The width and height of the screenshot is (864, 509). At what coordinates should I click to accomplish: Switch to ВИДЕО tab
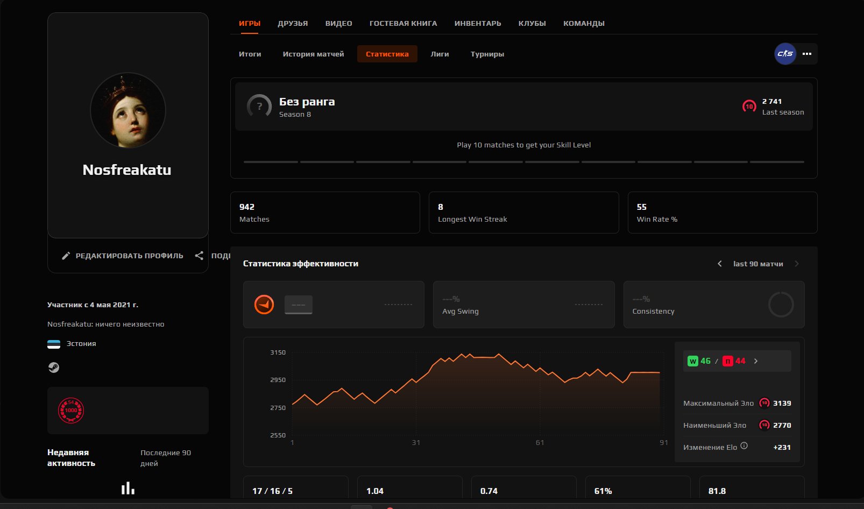pyautogui.click(x=338, y=24)
